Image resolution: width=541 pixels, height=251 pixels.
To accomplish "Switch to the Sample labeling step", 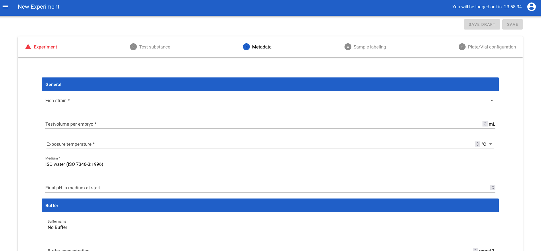I will pyautogui.click(x=369, y=47).
